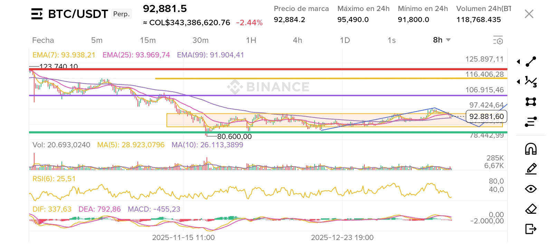Select the 1H timeframe

pos(251,40)
